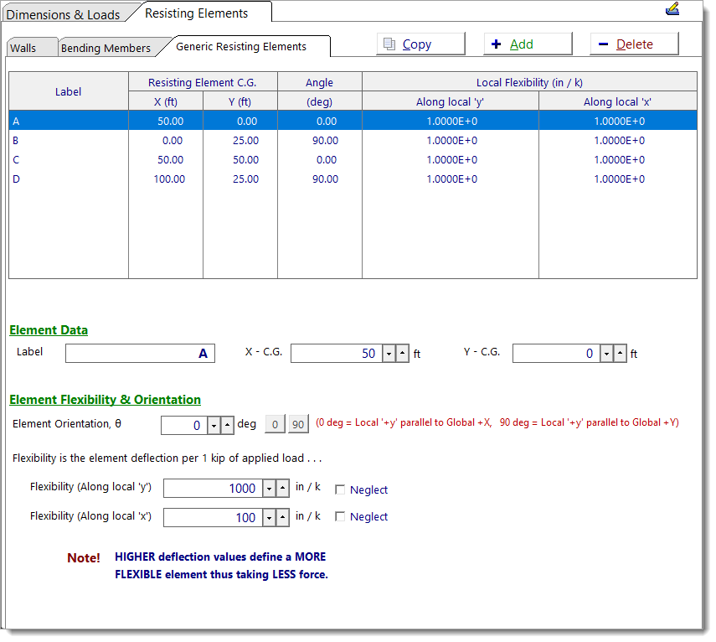Decrease Element Orientation with down arrow
Screen dimensions: 716x642
tap(214, 426)
